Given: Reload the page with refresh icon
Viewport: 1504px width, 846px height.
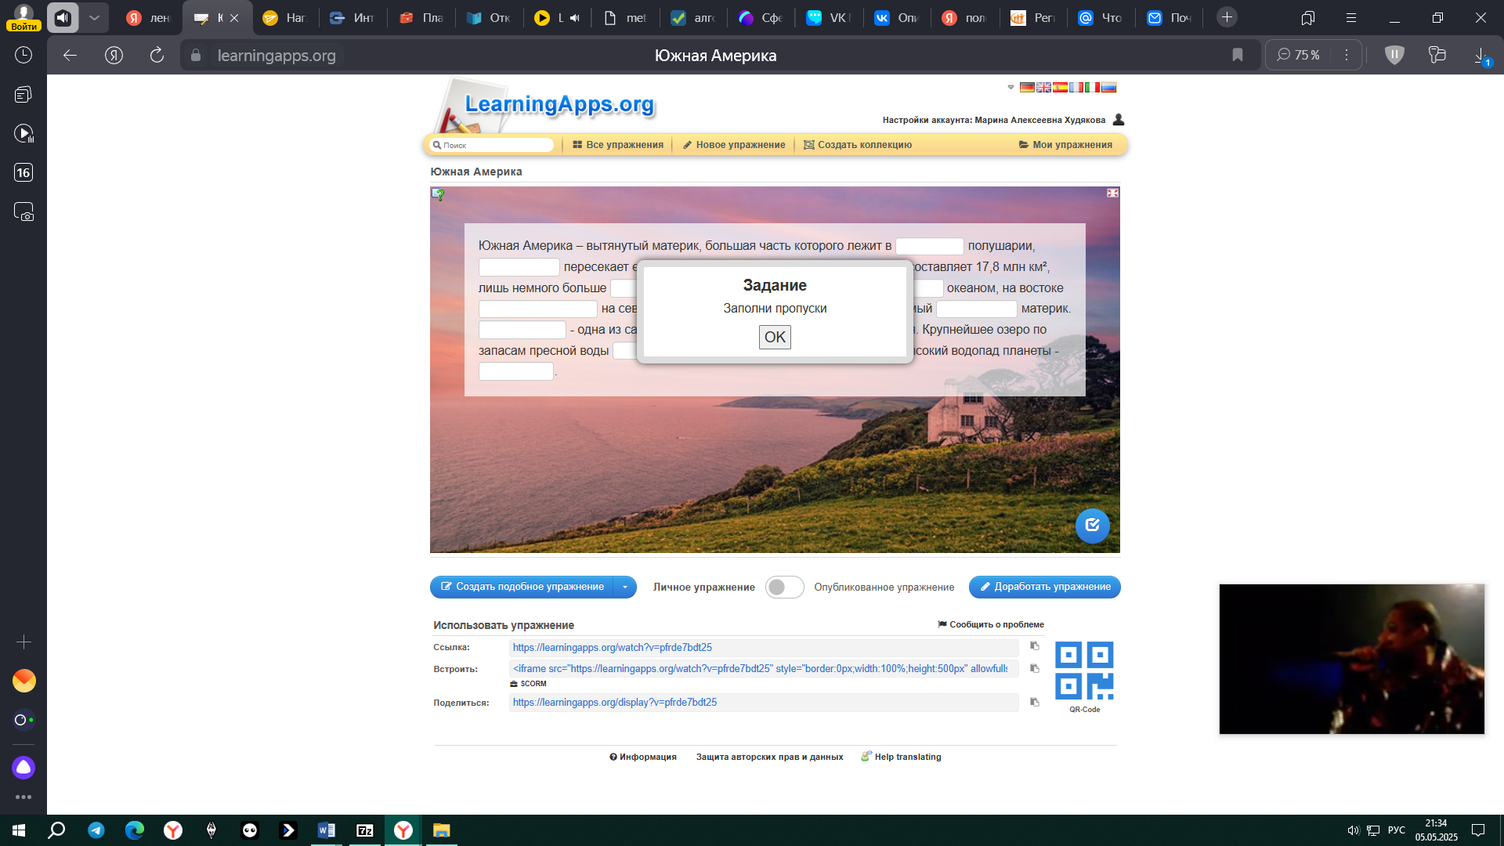Looking at the screenshot, I should tap(157, 55).
